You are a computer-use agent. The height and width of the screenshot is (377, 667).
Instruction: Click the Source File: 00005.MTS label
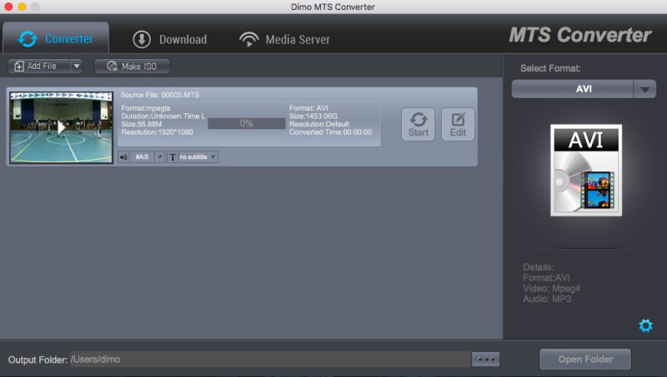click(159, 95)
